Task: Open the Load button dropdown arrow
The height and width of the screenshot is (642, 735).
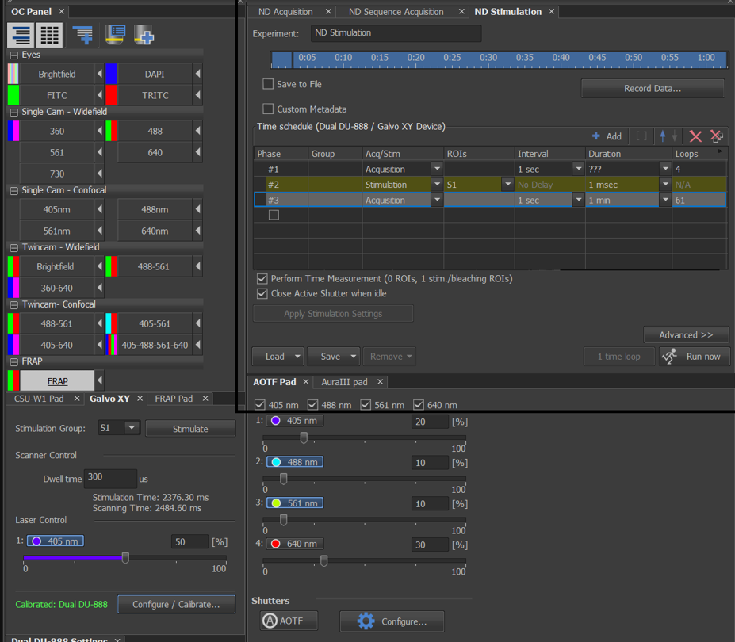Action: [297, 357]
